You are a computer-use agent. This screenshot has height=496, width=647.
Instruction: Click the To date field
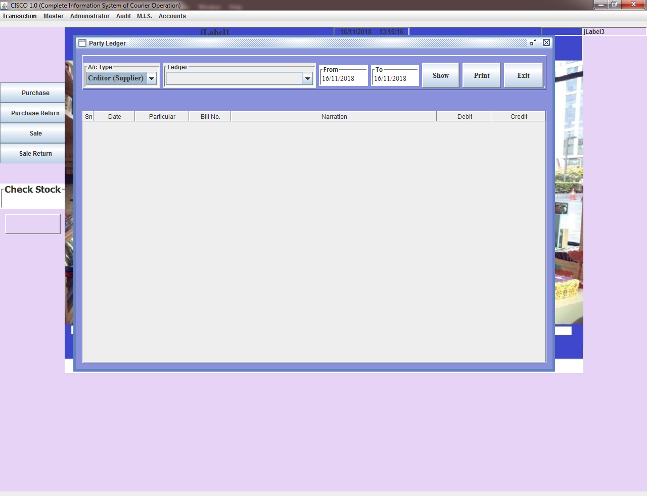coord(395,78)
